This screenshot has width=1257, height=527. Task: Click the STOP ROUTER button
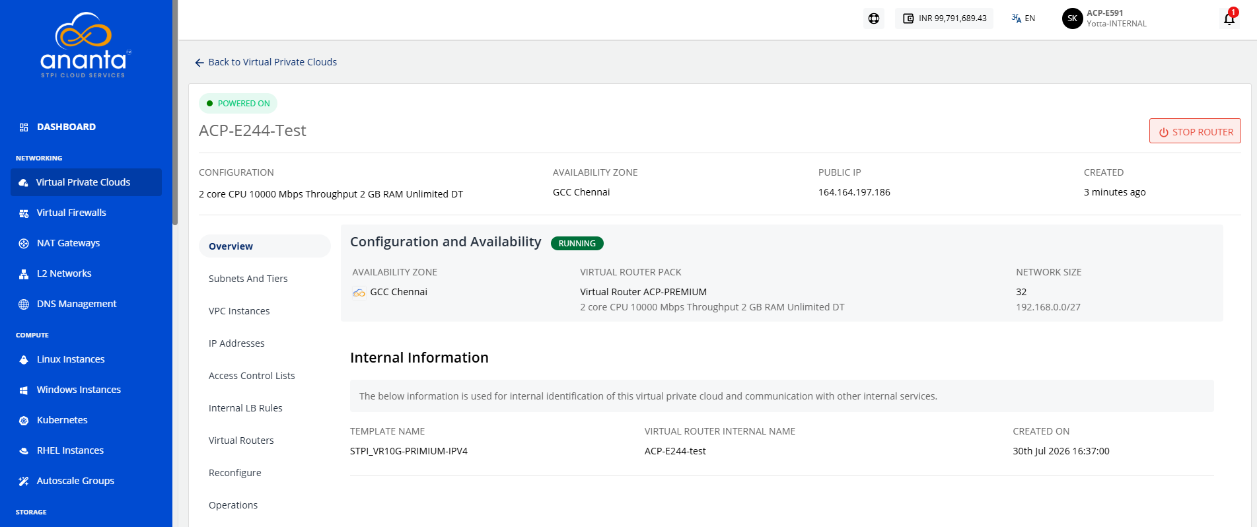(x=1195, y=131)
